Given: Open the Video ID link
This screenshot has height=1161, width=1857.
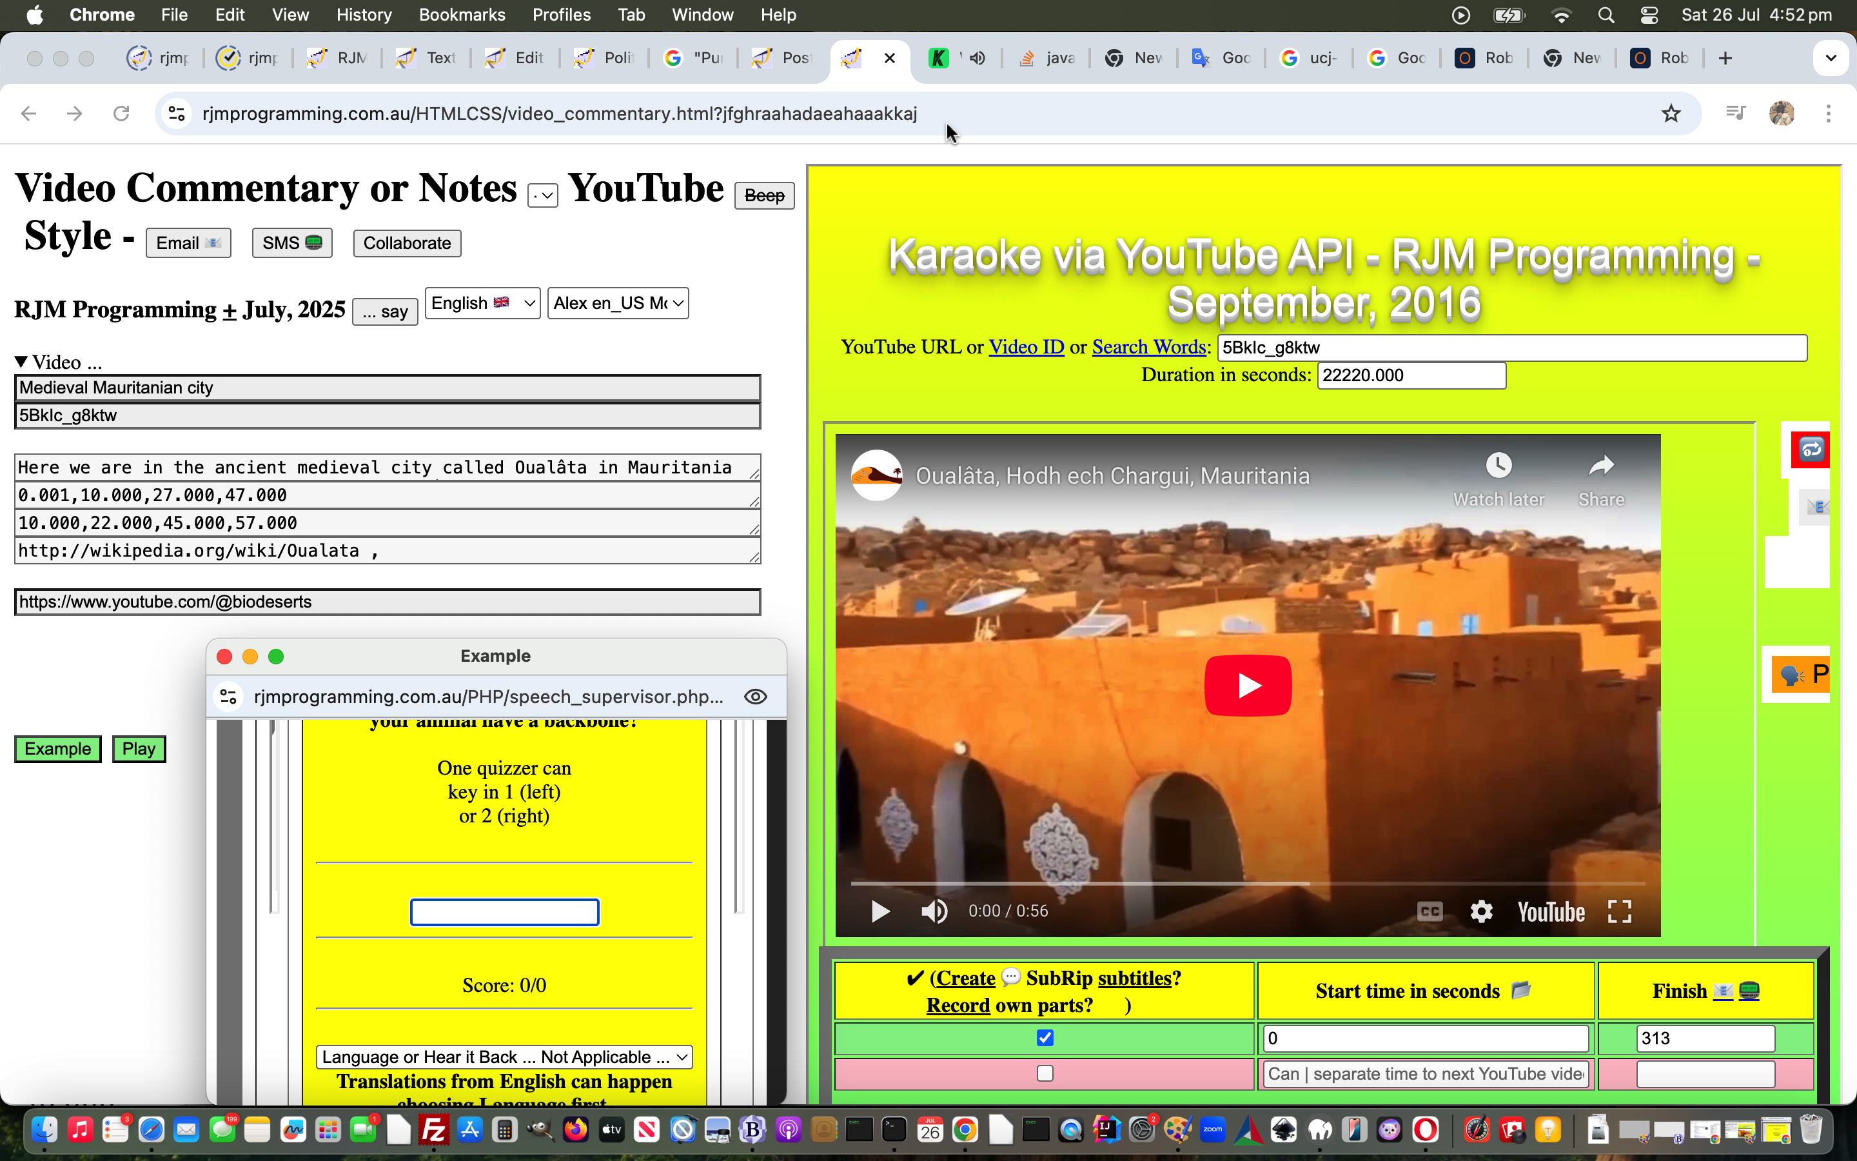Looking at the screenshot, I should pyautogui.click(x=1026, y=347).
